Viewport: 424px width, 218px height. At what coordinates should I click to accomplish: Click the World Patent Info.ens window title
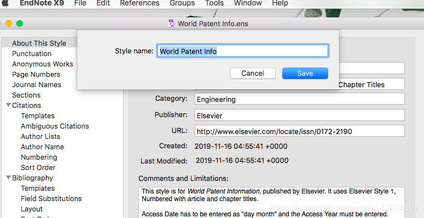pos(213,23)
